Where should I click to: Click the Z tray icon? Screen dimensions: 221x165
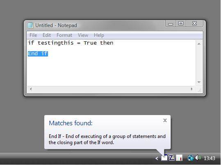tap(171, 158)
